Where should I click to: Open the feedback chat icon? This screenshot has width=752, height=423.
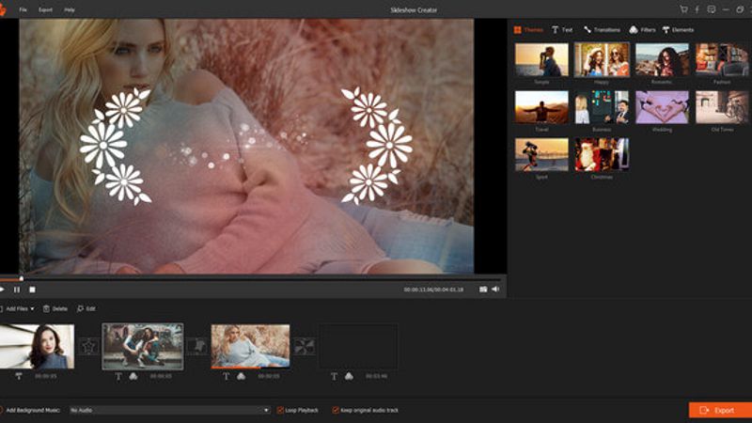tap(712, 9)
